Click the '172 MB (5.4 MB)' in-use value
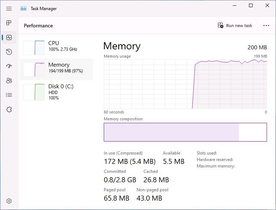 (x=130, y=161)
